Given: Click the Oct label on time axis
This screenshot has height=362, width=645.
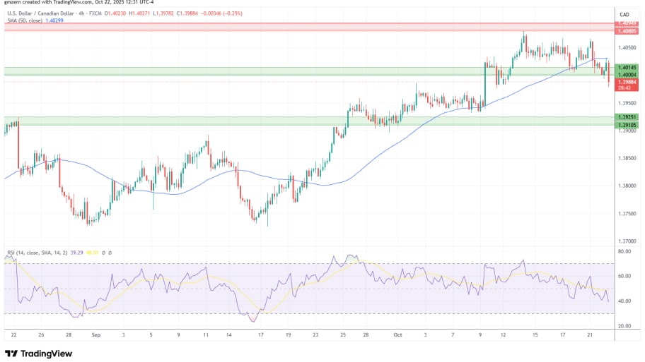Looking at the screenshot, I should coord(397,336).
